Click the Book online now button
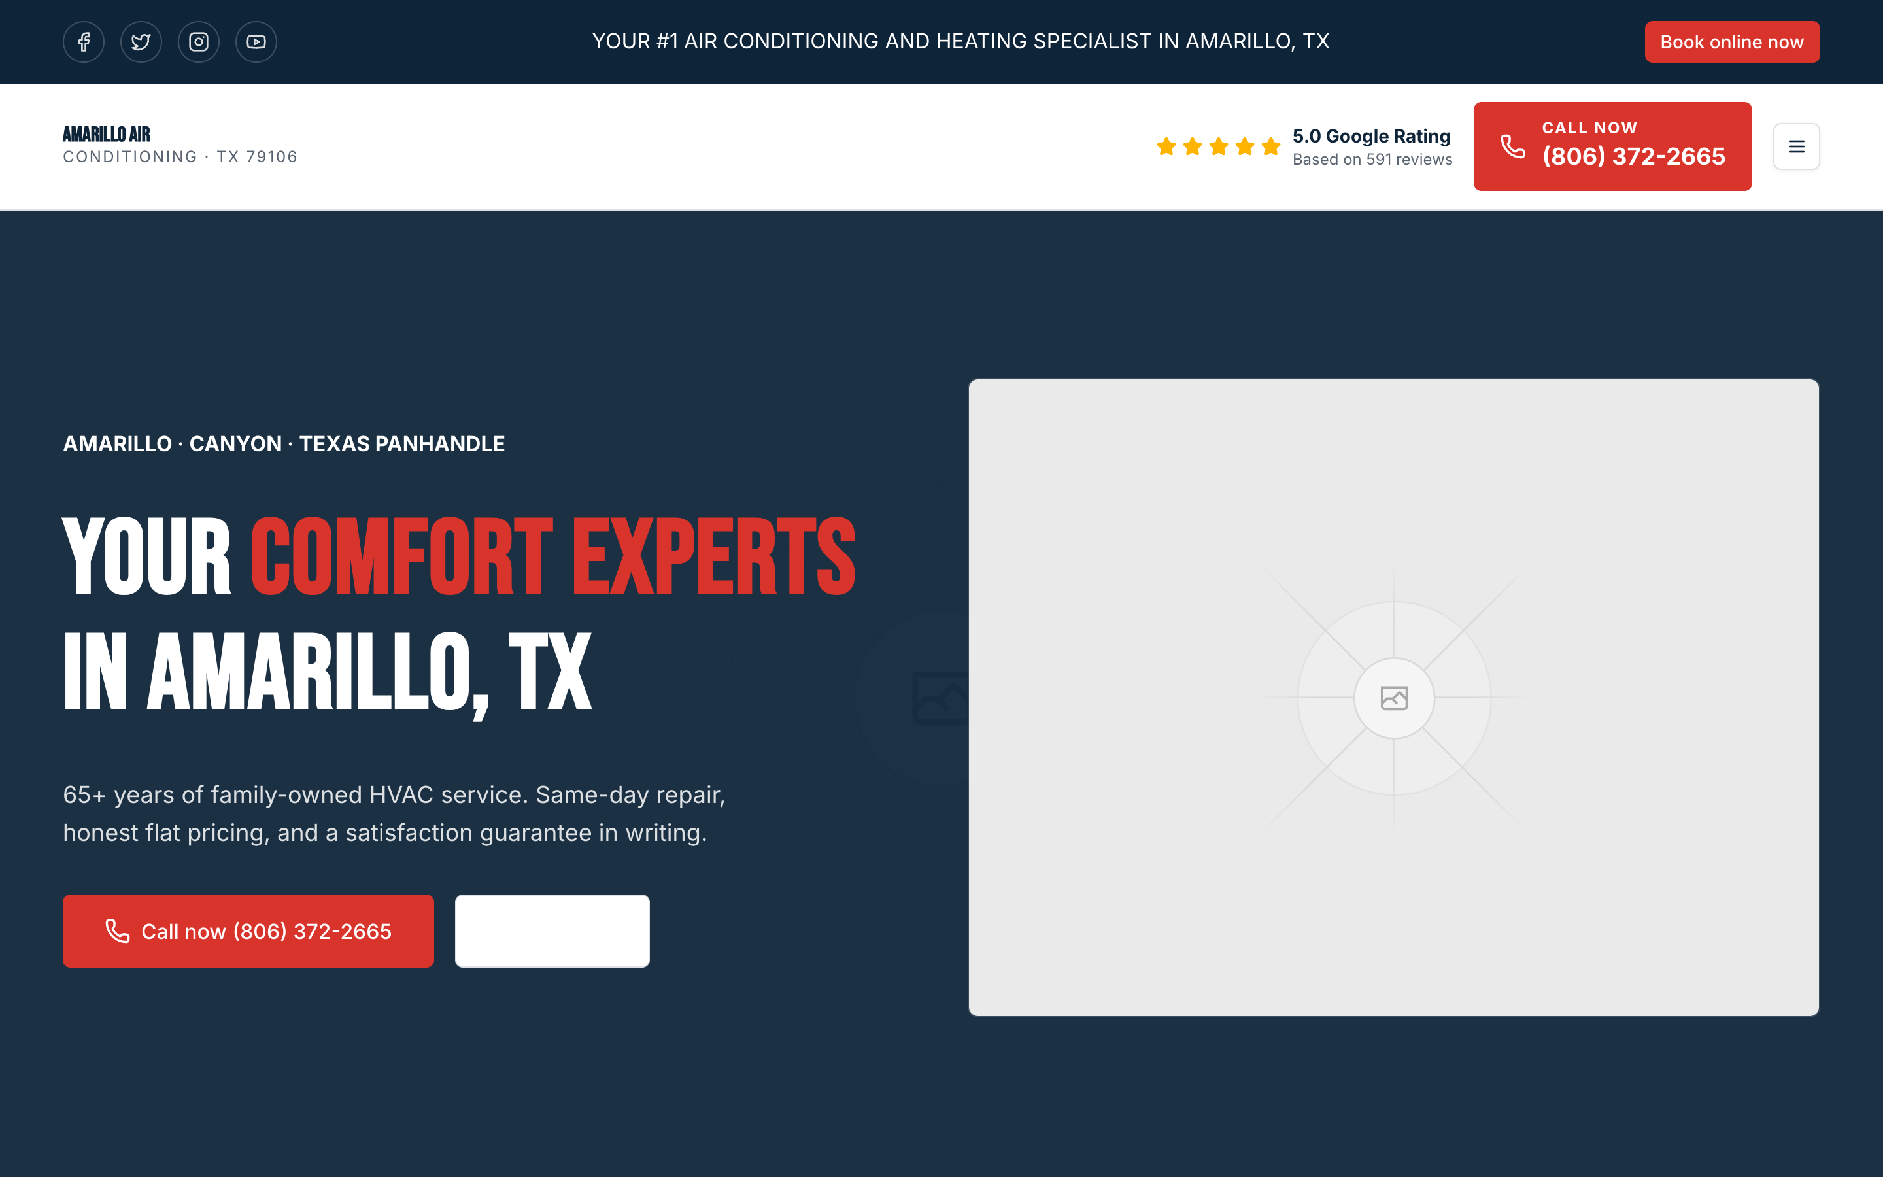Screen dimensions: 1883x1177 [1732, 42]
